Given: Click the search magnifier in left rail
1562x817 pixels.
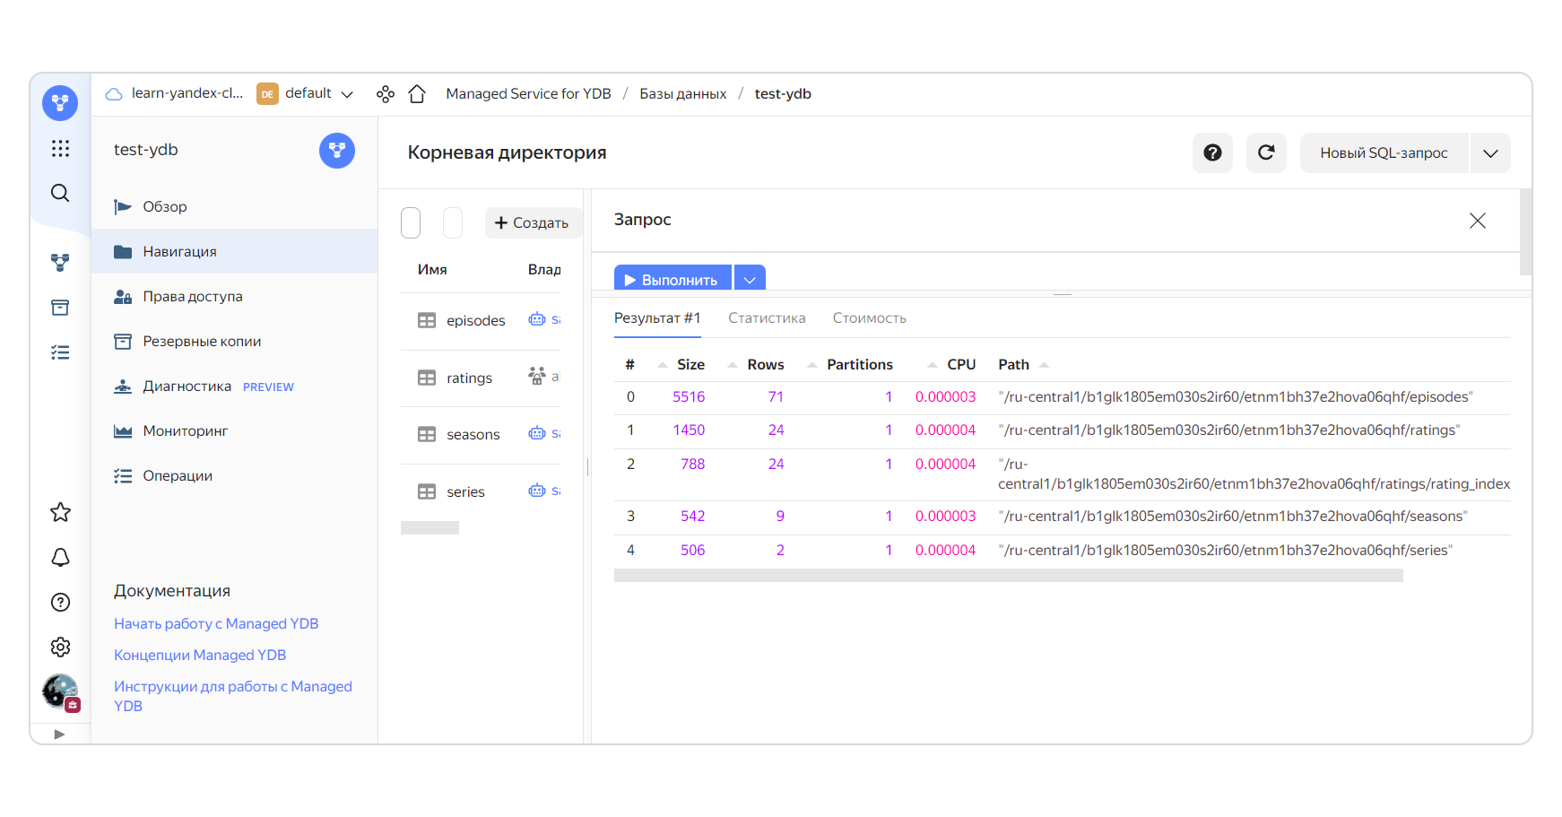Looking at the screenshot, I should (x=60, y=193).
